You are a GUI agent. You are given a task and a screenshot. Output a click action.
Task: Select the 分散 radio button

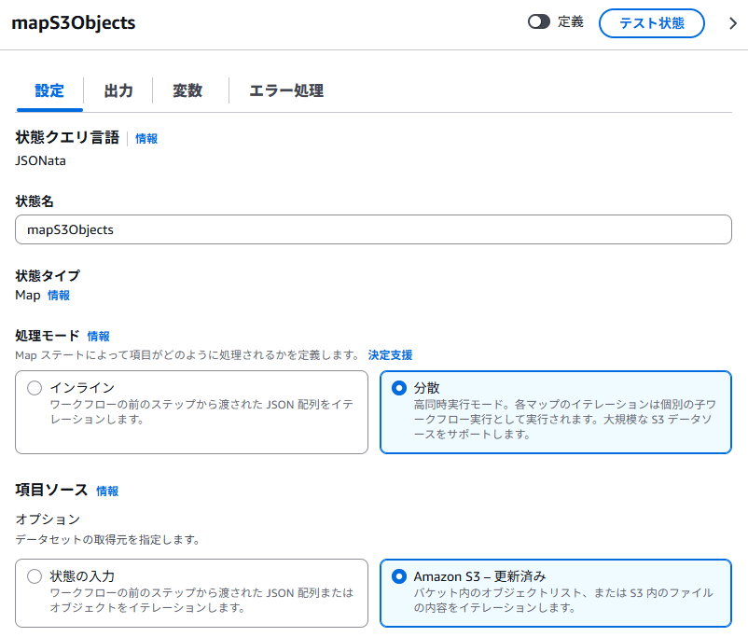click(399, 388)
